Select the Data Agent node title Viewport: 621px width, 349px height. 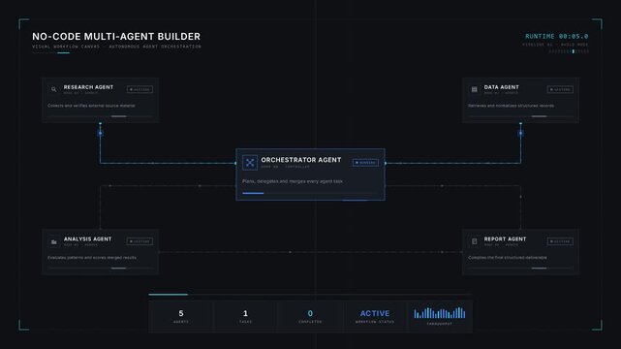(x=501, y=87)
